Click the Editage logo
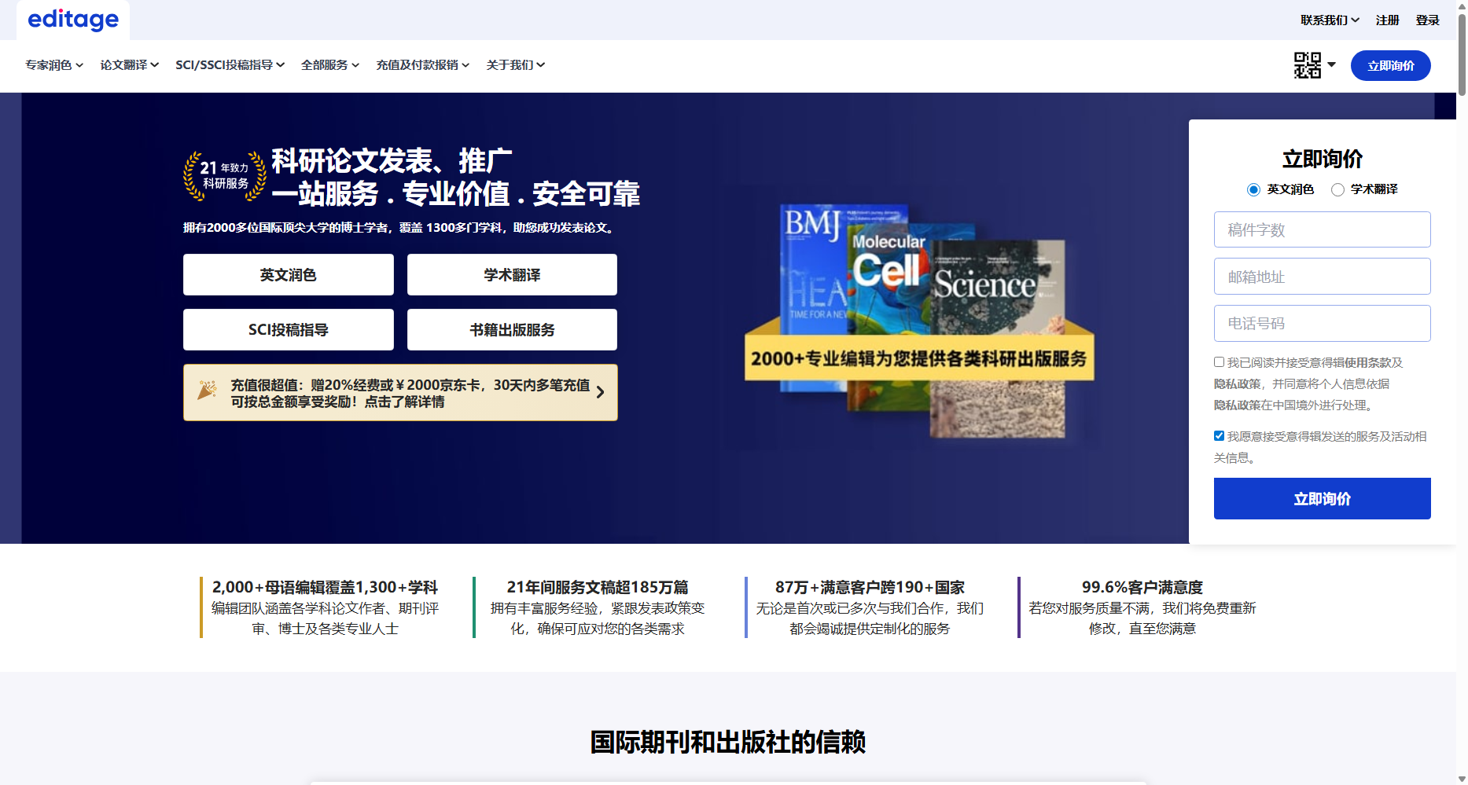Viewport: 1468px width, 785px height. 73,19
